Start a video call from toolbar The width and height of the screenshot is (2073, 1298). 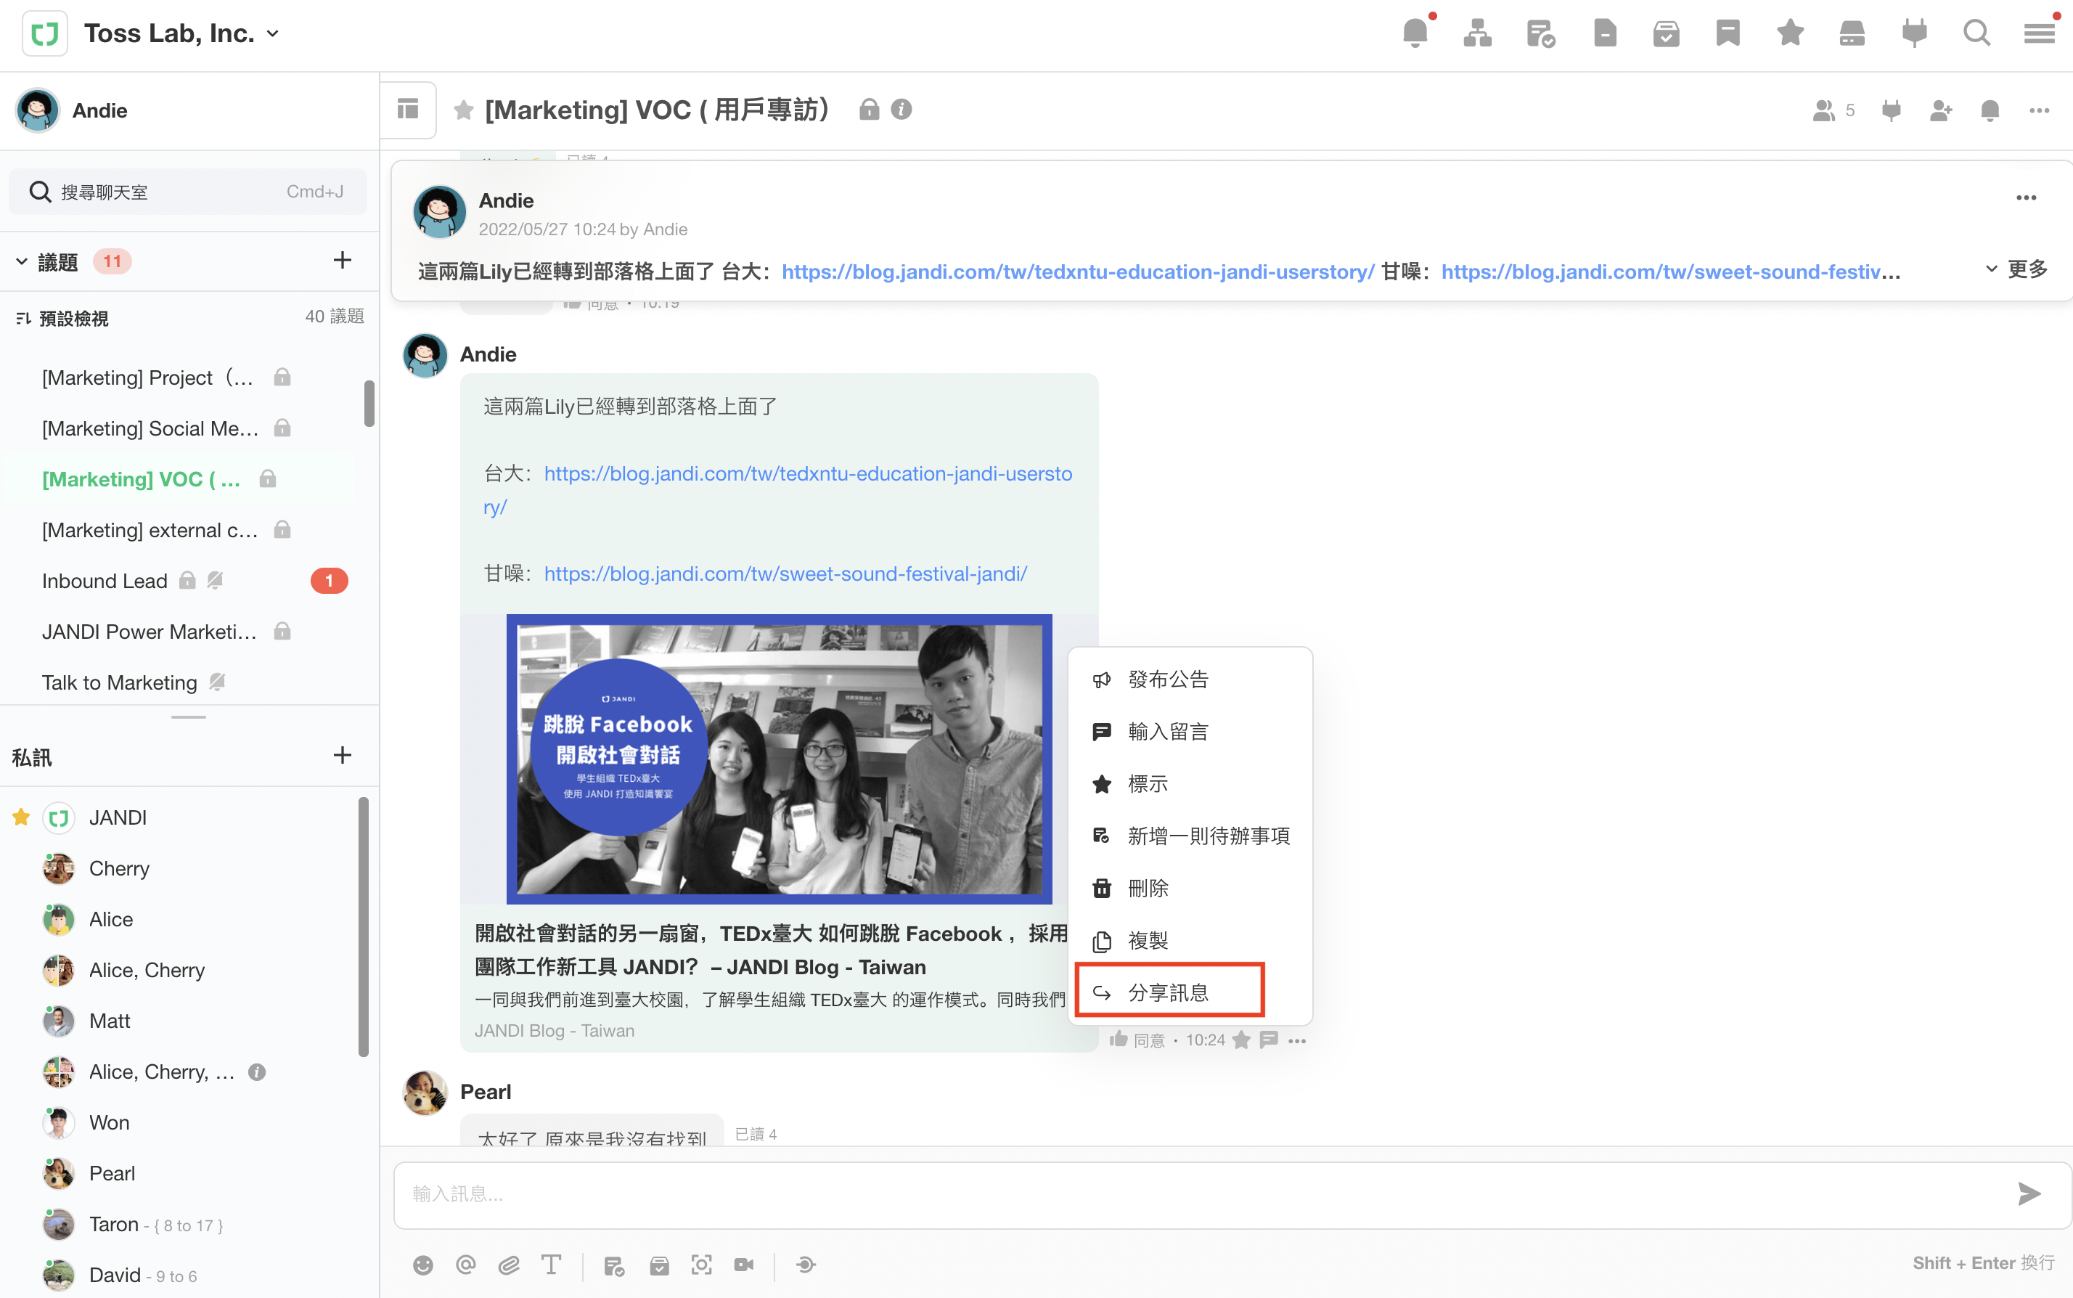tap(743, 1265)
